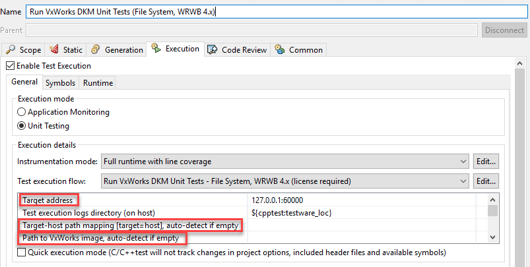This screenshot has width=530, height=267.
Task: Click the Target address value 127.0.0.1:60000
Action: click(277, 200)
